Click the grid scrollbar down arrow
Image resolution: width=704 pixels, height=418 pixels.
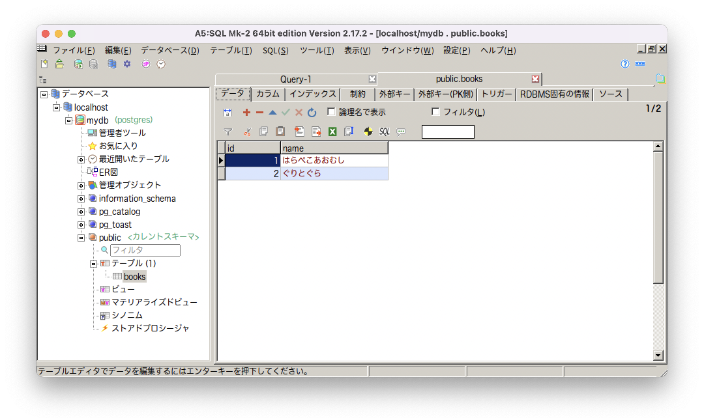pos(658,355)
